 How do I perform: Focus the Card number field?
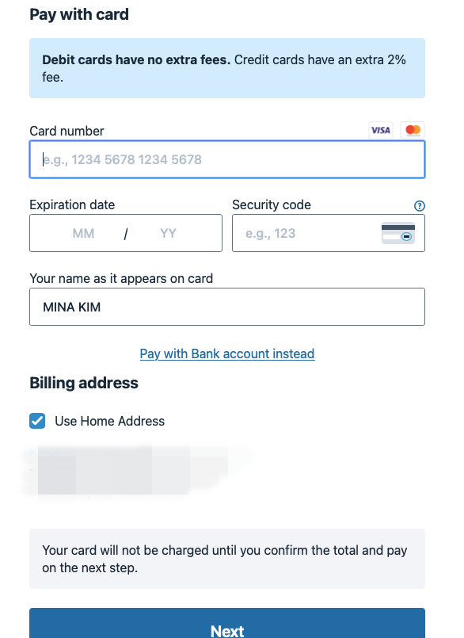[227, 159]
